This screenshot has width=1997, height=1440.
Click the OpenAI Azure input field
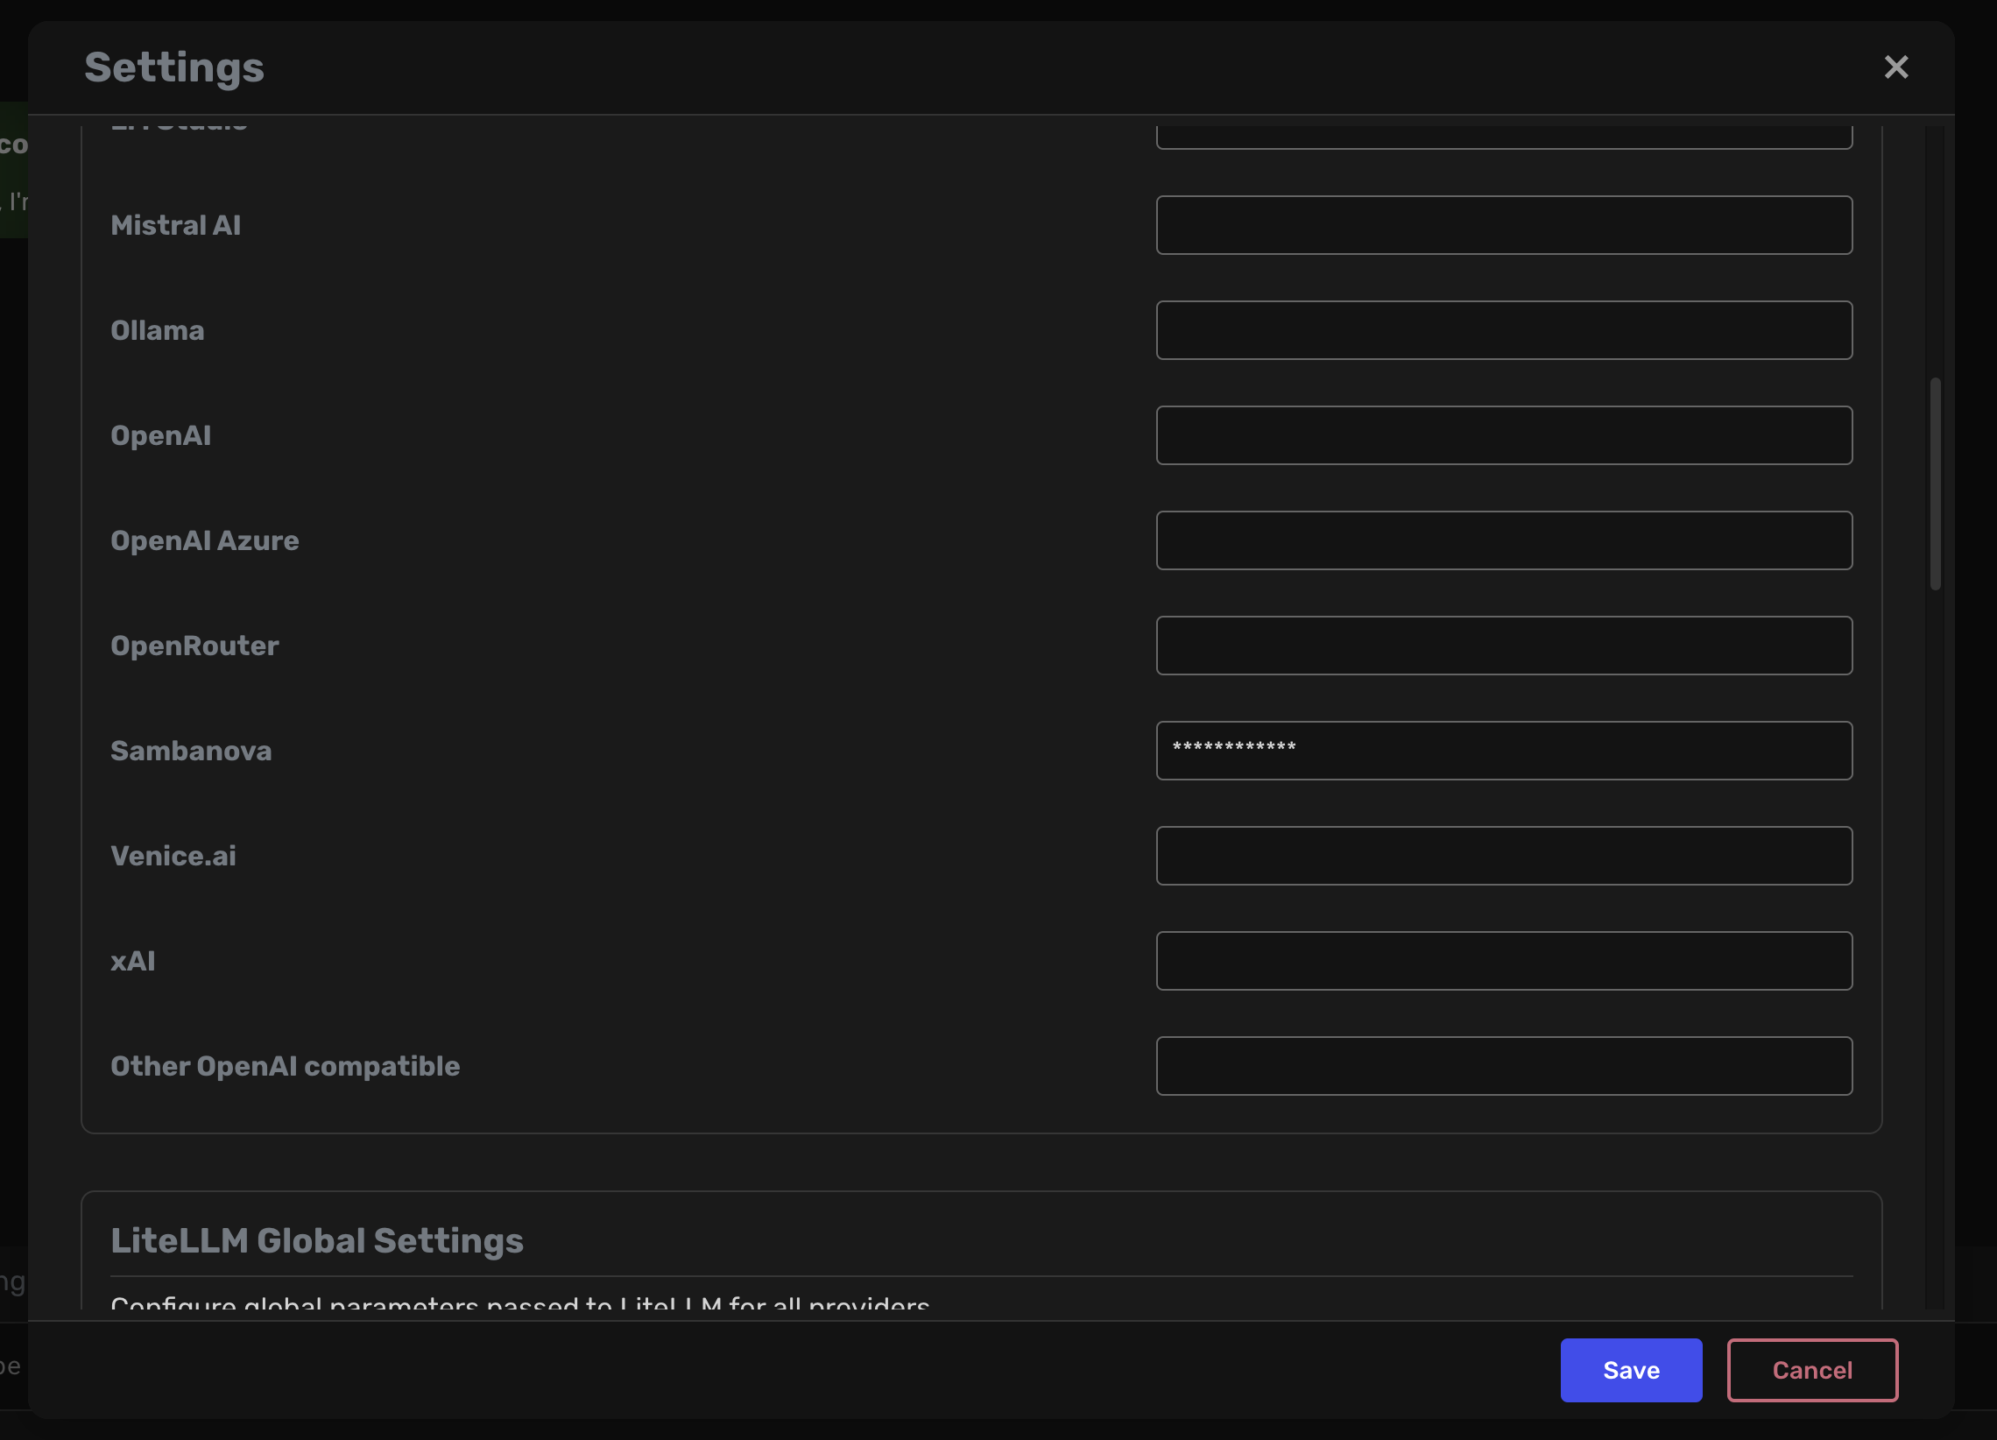[x=1504, y=540]
